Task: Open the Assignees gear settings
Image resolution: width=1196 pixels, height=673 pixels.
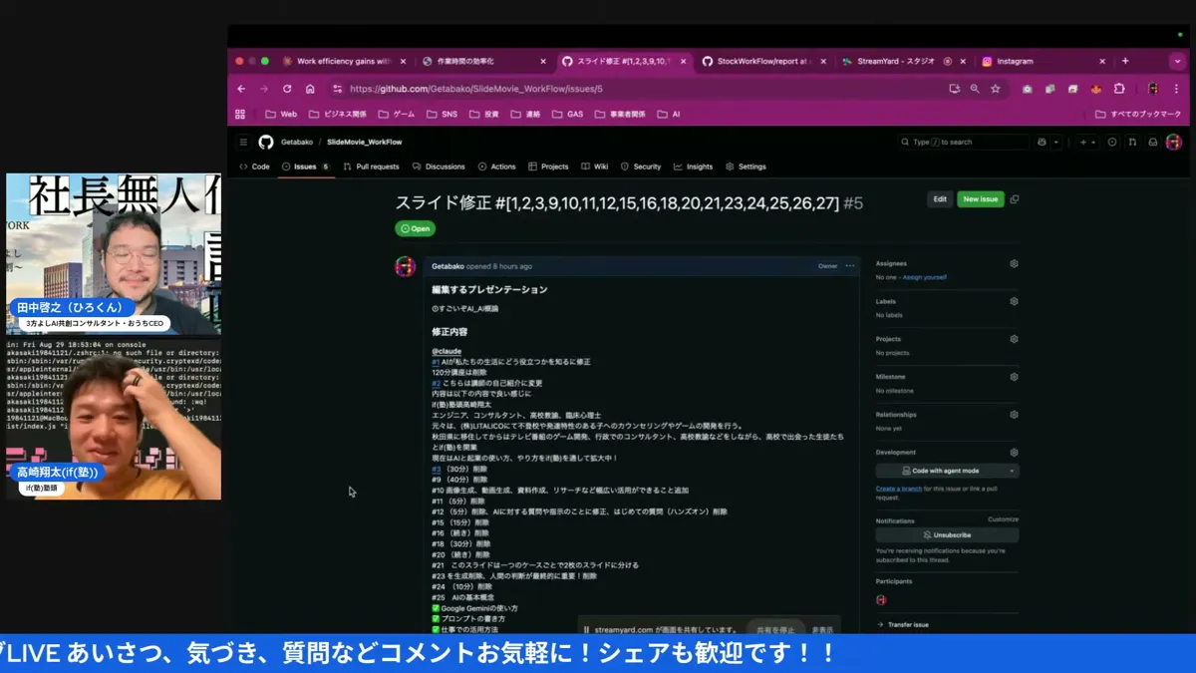Action: pos(1014,264)
